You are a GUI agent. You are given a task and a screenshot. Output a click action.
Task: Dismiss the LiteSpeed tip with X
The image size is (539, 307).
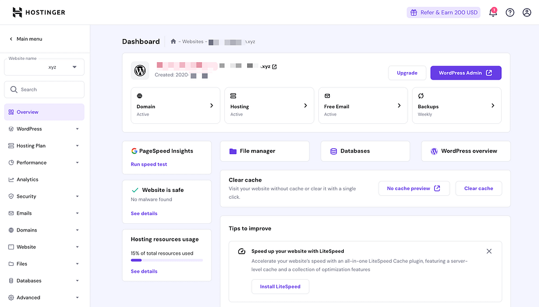[x=489, y=251]
